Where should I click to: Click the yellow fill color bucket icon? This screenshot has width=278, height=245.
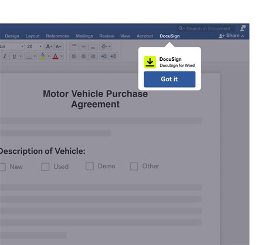coord(42,56)
